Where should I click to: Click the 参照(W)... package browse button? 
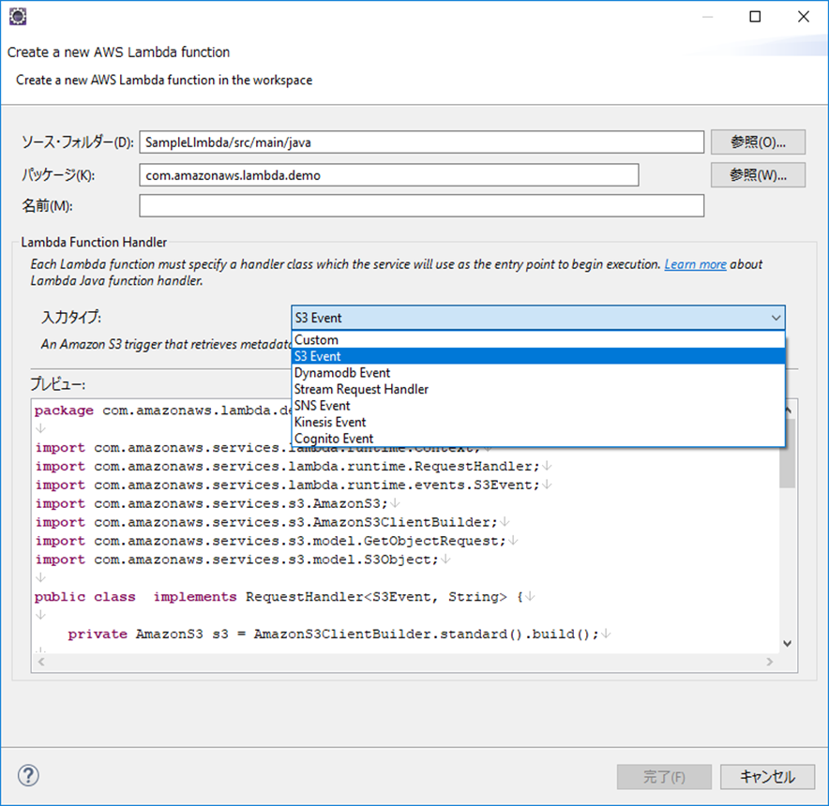[758, 175]
